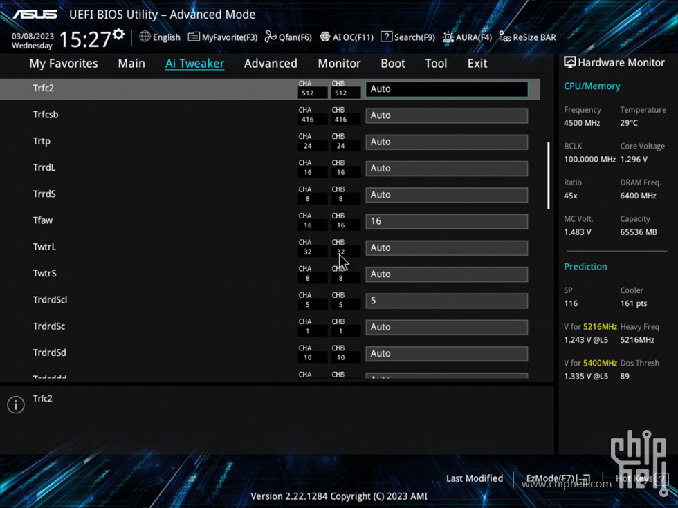Click the DRAM Freq. 6400 MHz value
The image size is (678, 508).
tap(638, 196)
